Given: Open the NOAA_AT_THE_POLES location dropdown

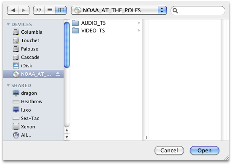Looking at the screenshot, I should [x=119, y=11].
